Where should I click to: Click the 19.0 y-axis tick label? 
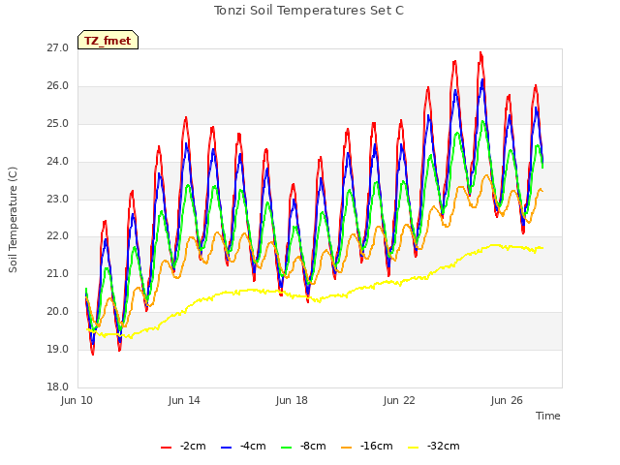(58, 349)
